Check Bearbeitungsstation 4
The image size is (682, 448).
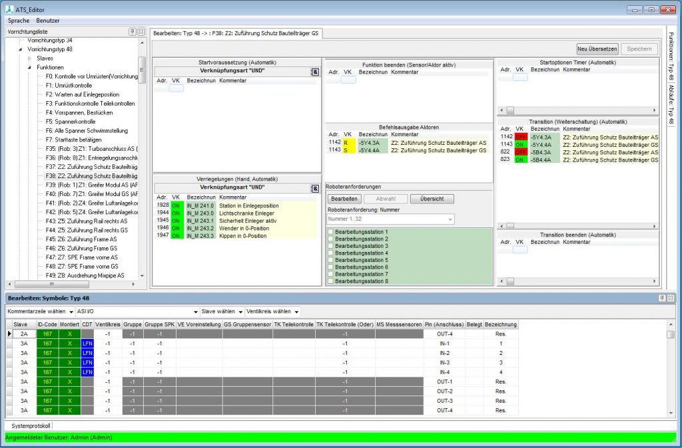pos(331,253)
